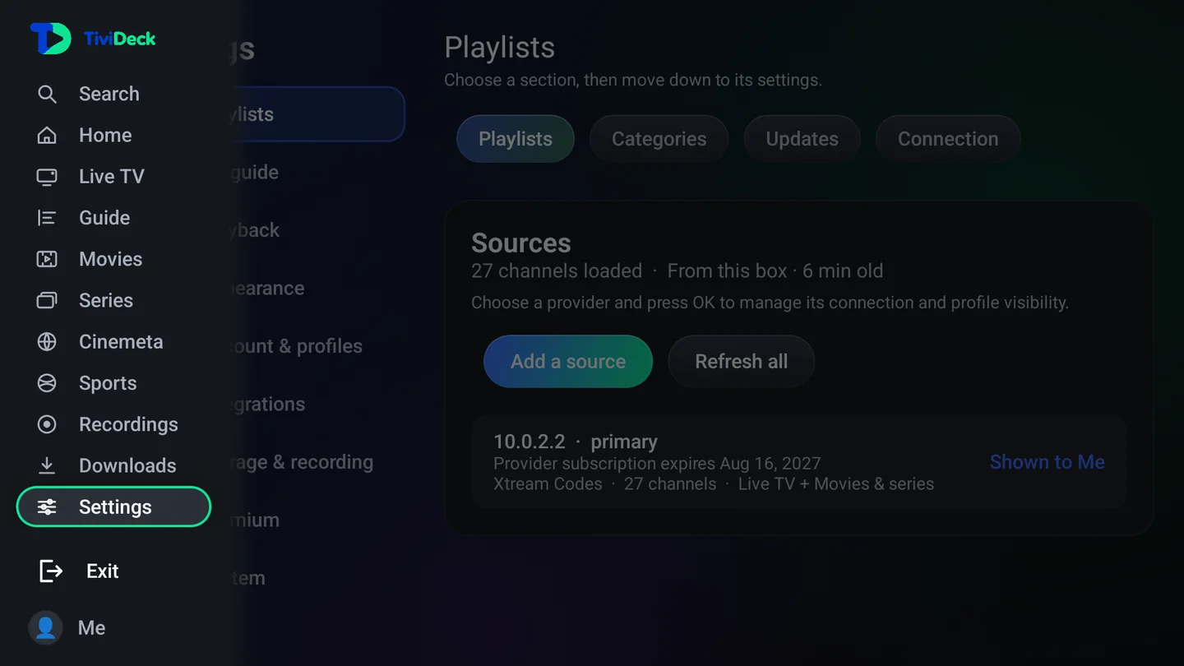Click the 'Sources' heading
Image resolution: width=1184 pixels, height=666 pixels.
point(521,243)
